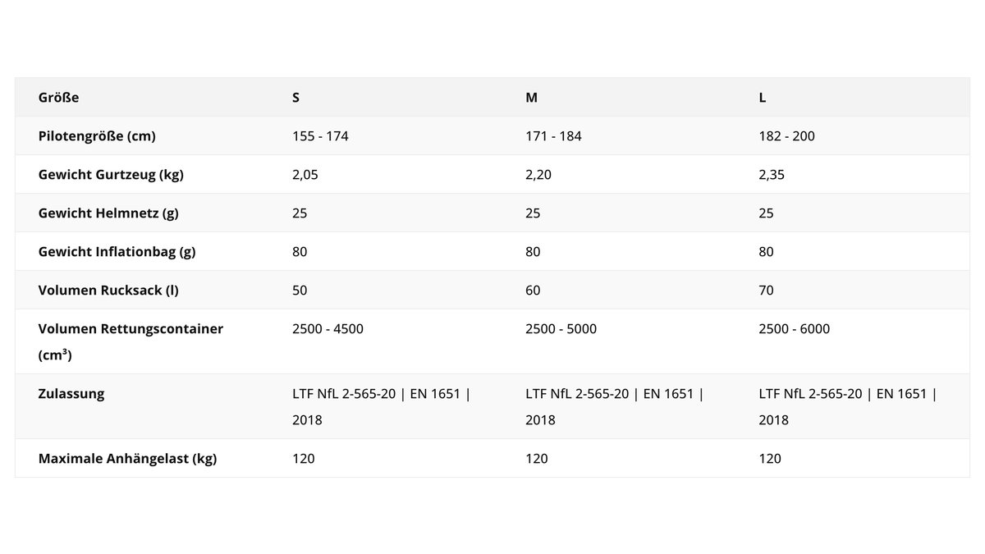Click the Pilotengröße (cm) row label

coord(97,136)
